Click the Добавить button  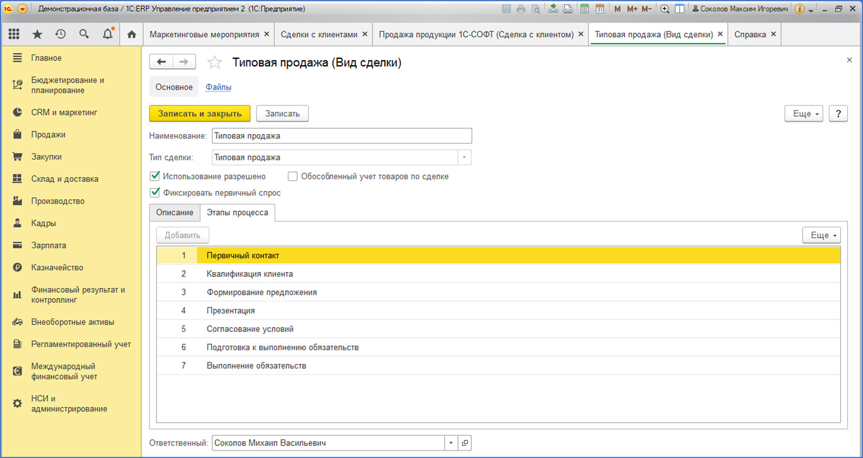pyautogui.click(x=183, y=235)
